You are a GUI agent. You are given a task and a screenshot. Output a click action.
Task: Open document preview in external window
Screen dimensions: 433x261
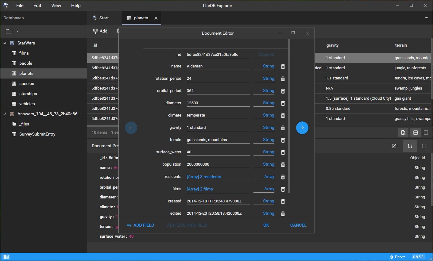click(394, 146)
